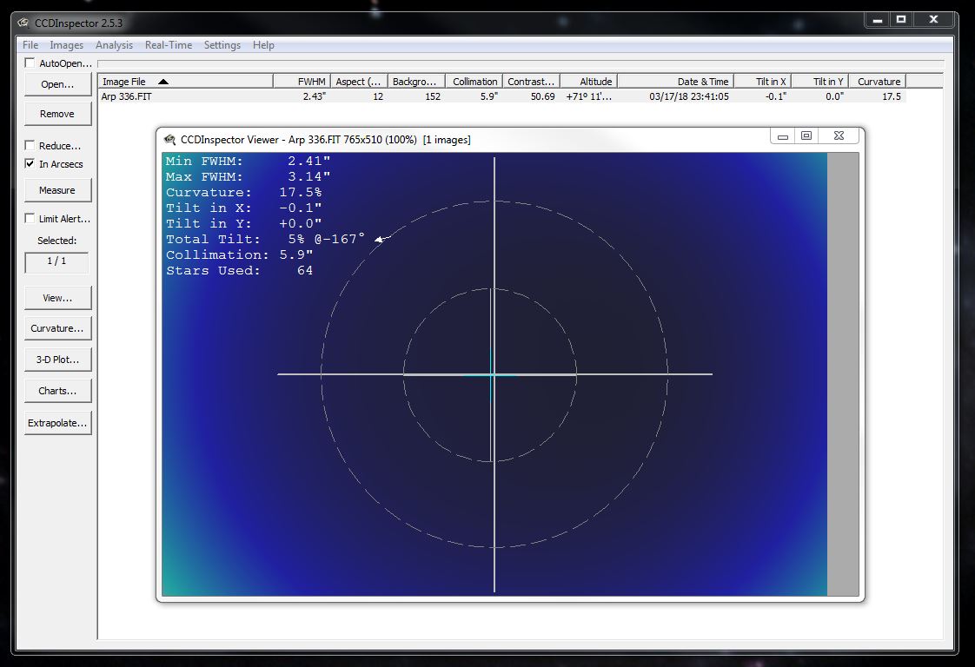Enable the Limit Alert checkbox

[x=30, y=218]
